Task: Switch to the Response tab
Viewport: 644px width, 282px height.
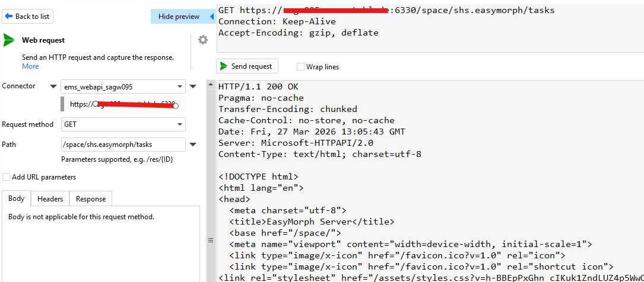Action: 90,199
